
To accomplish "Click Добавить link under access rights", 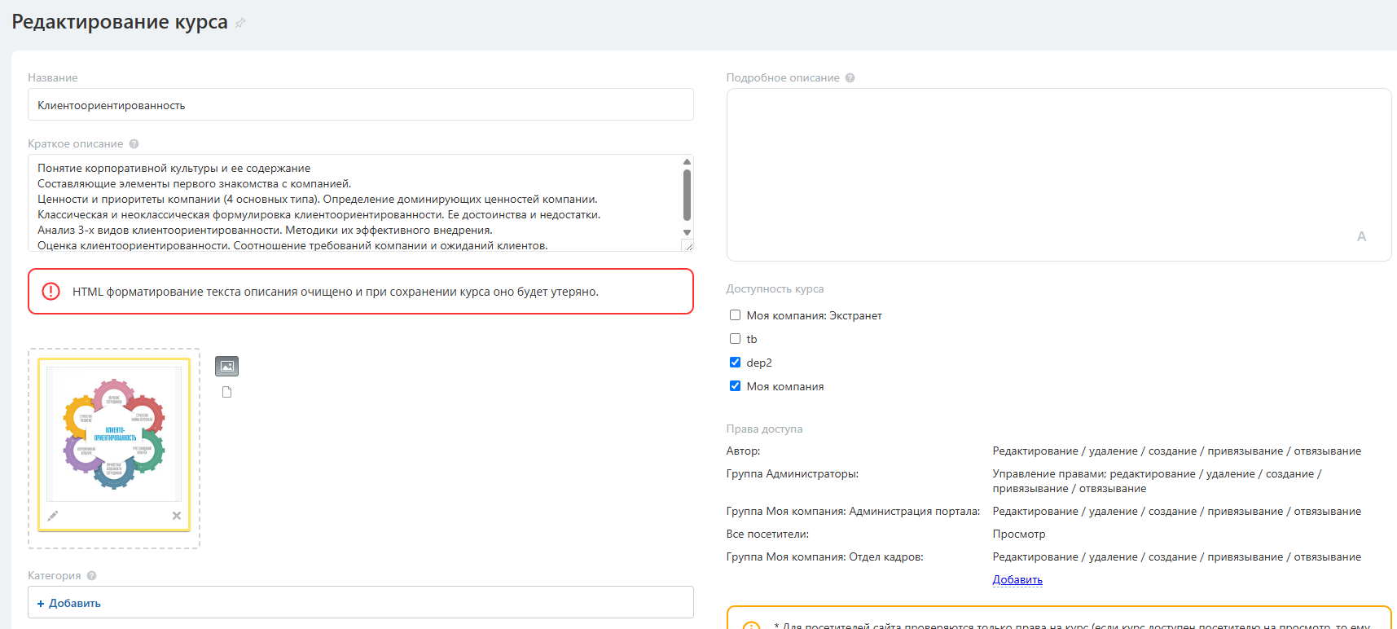I will click(x=1017, y=579).
